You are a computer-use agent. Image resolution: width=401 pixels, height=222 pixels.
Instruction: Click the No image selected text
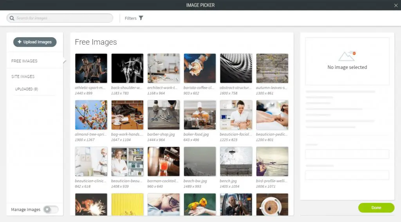[347, 67]
